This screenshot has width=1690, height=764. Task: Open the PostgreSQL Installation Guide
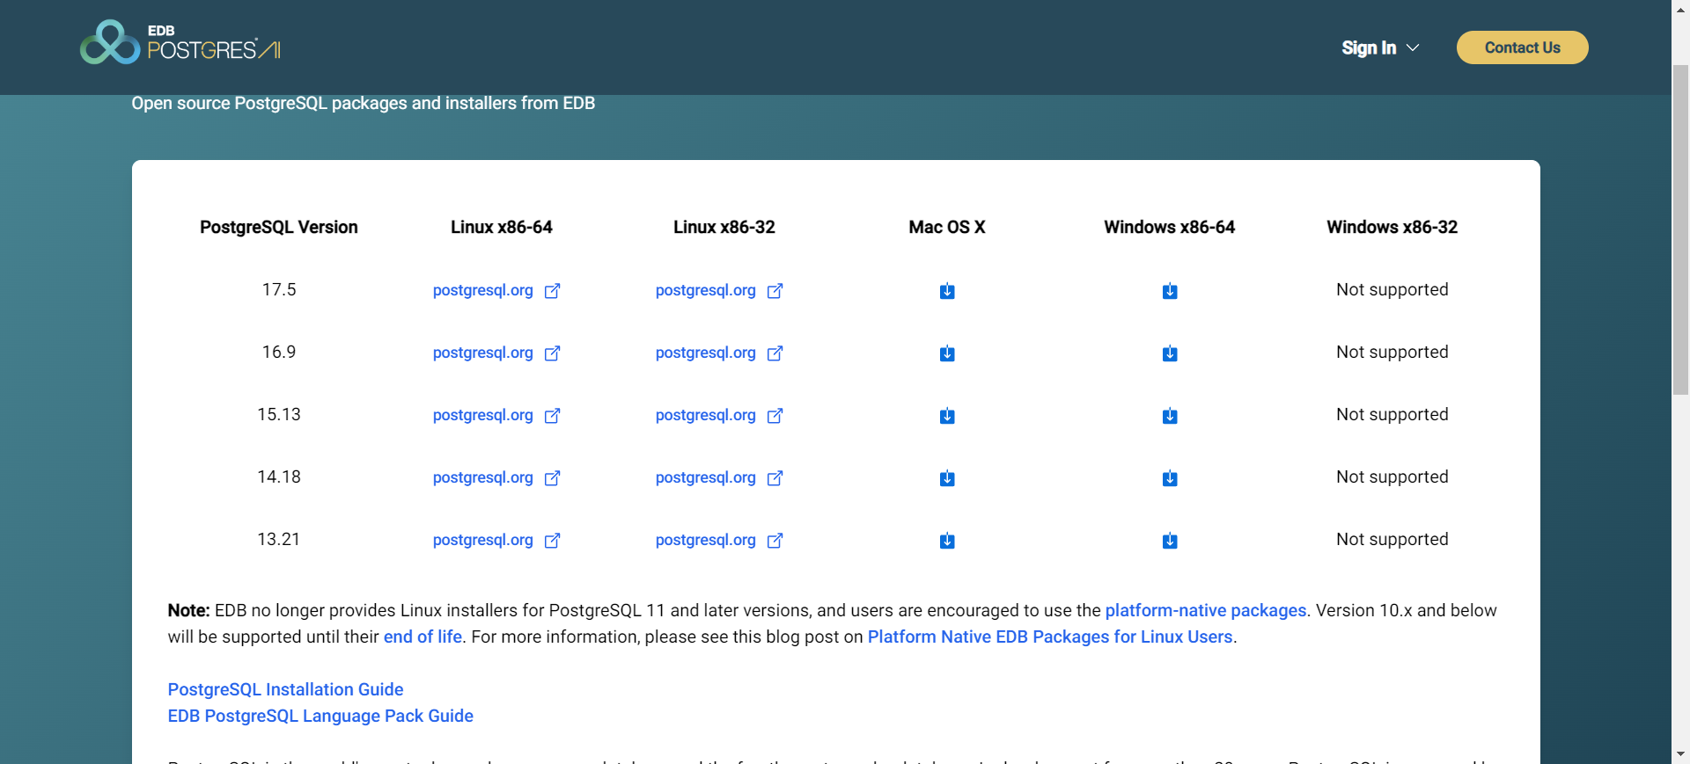pyautogui.click(x=285, y=689)
